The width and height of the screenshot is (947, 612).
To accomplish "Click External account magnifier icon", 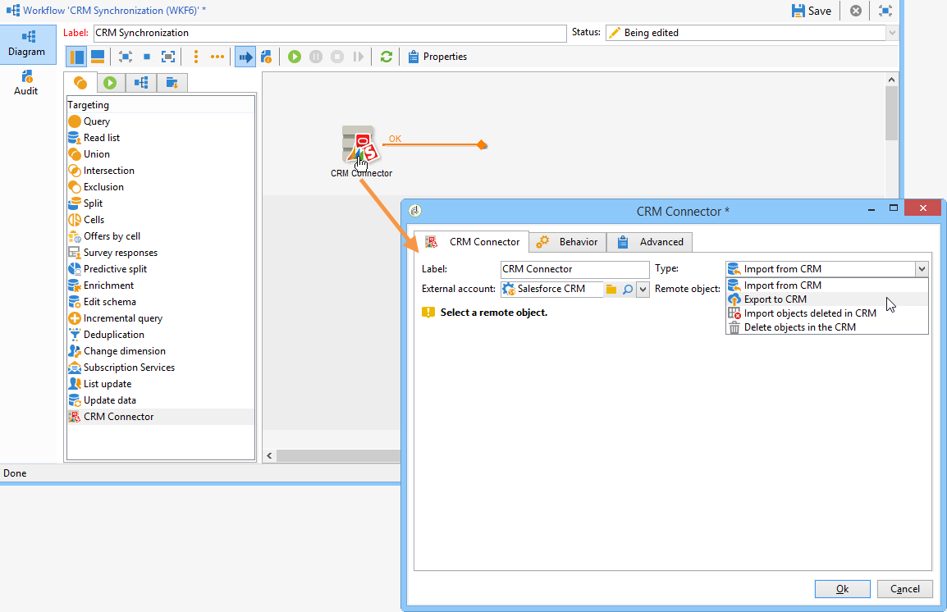I will (628, 290).
